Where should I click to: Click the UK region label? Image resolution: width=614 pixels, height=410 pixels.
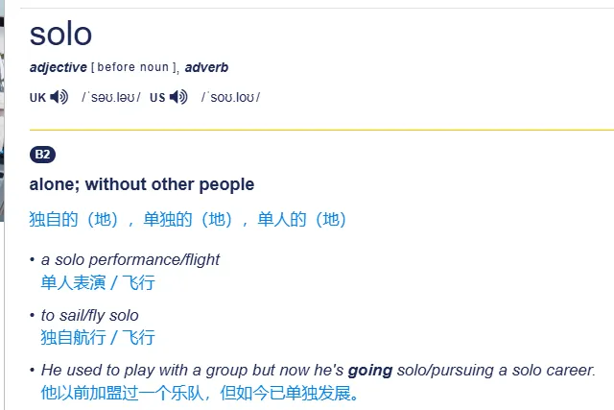pyautogui.click(x=37, y=98)
